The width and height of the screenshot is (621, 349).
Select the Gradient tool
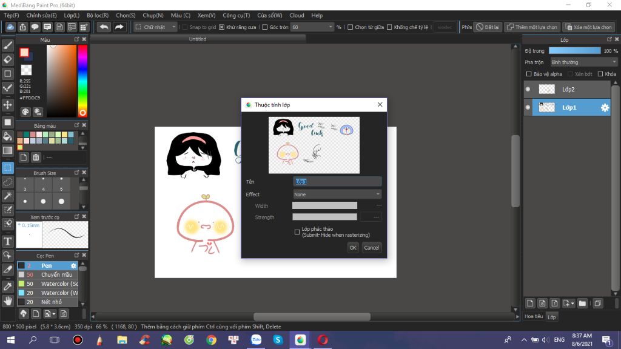point(7,151)
